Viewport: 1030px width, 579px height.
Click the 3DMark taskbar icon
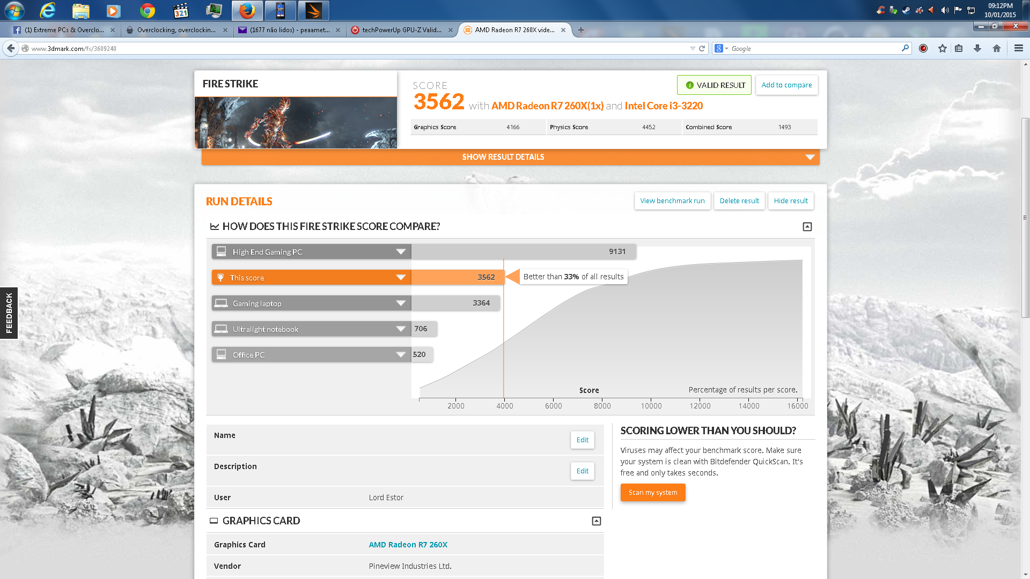314,10
